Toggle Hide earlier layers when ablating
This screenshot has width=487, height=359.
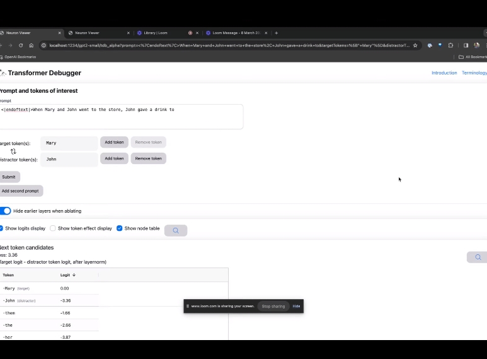(5, 211)
